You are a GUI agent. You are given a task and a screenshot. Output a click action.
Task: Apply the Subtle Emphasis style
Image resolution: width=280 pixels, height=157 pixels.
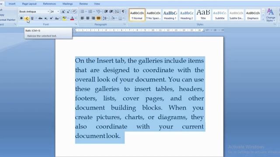tap(236, 15)
